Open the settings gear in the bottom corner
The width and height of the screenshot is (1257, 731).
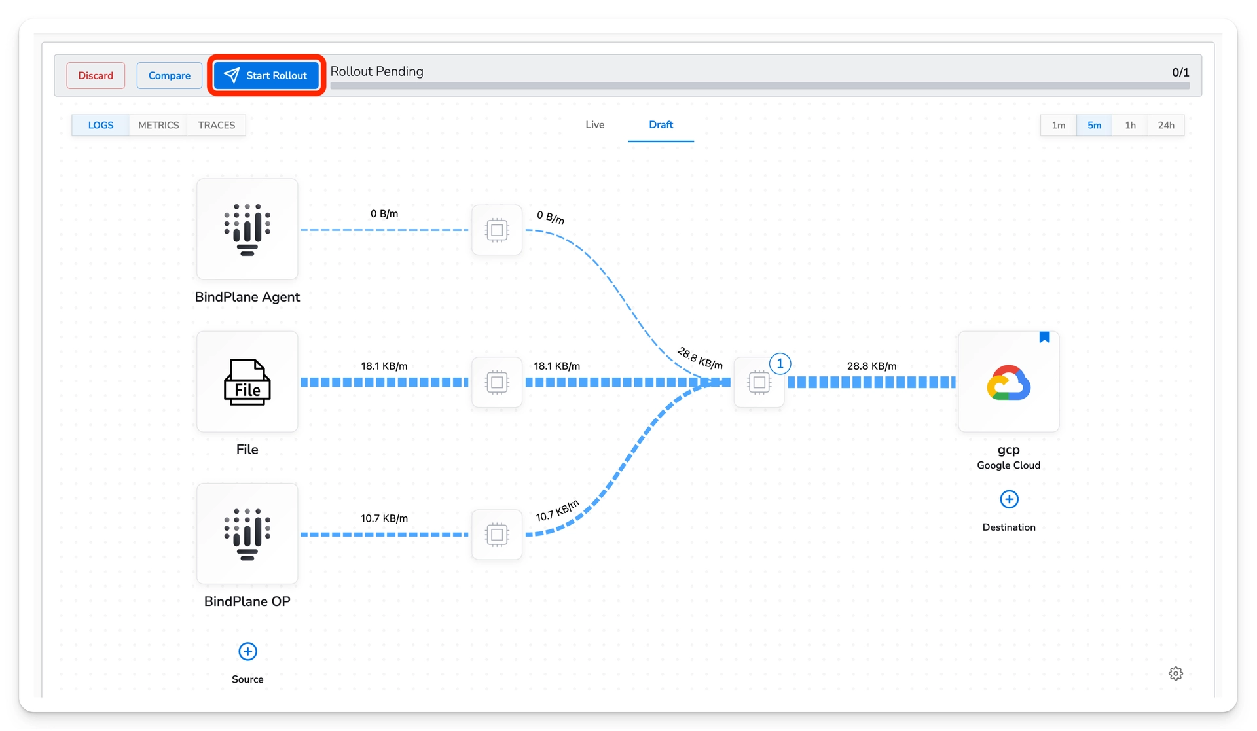click(x=1175, y=673)
